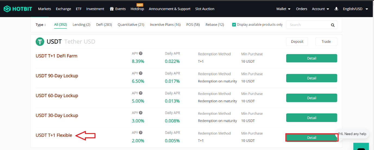374x150 pixels.
Task: Click the search magnifier icon
Action: 333,25
